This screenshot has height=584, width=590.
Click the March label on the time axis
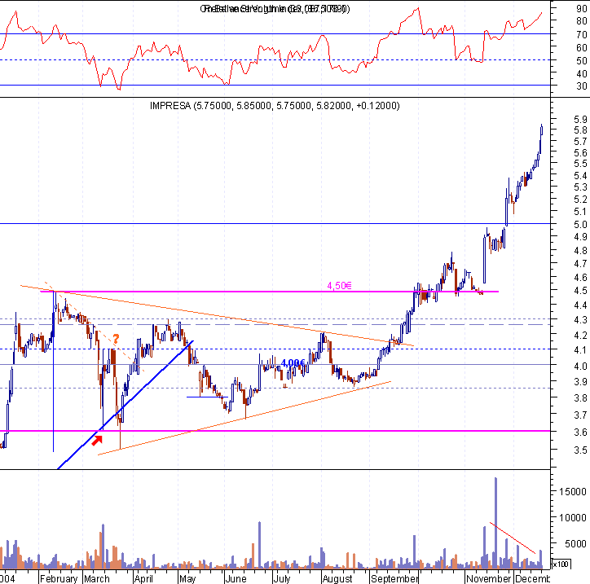97,578
